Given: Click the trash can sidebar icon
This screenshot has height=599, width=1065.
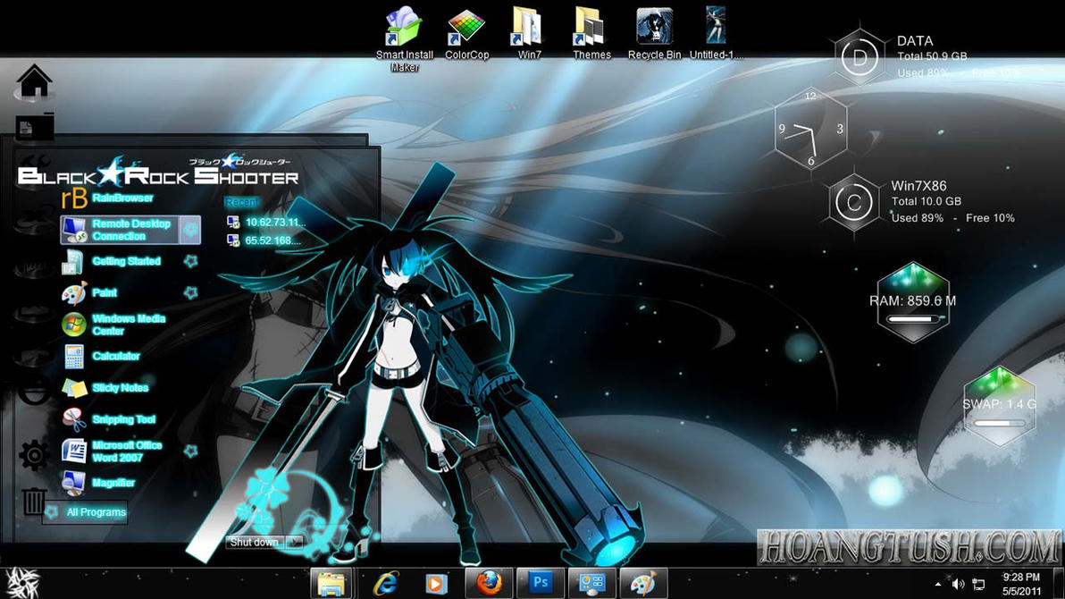Looking at the screenshot, I should pos(33,502).
